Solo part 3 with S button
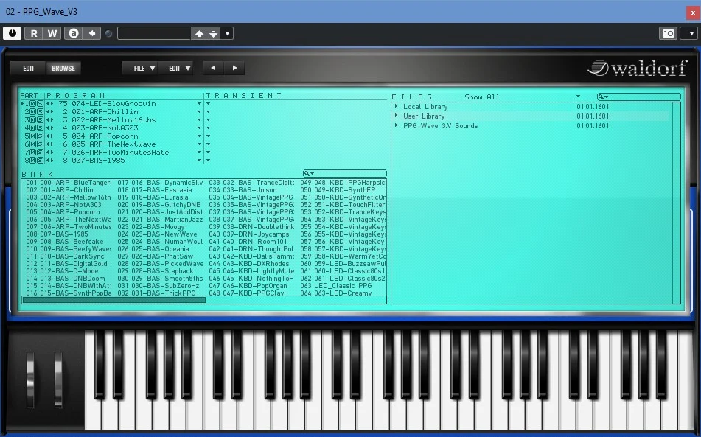The width and height of the screenshot is (701, 437). (41, 119)
